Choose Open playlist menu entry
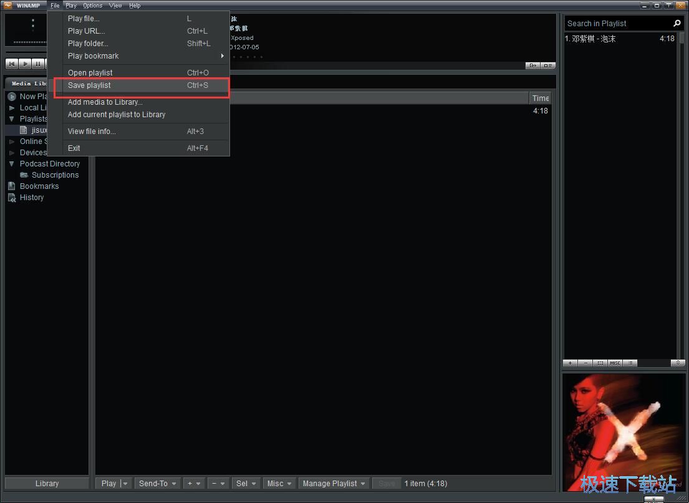The height and width of the screenshot is (503, 689). [x=138, y=72]
